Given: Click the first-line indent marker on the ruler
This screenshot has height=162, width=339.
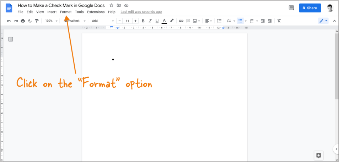Looking at the screenshot, I should point(112,27).
